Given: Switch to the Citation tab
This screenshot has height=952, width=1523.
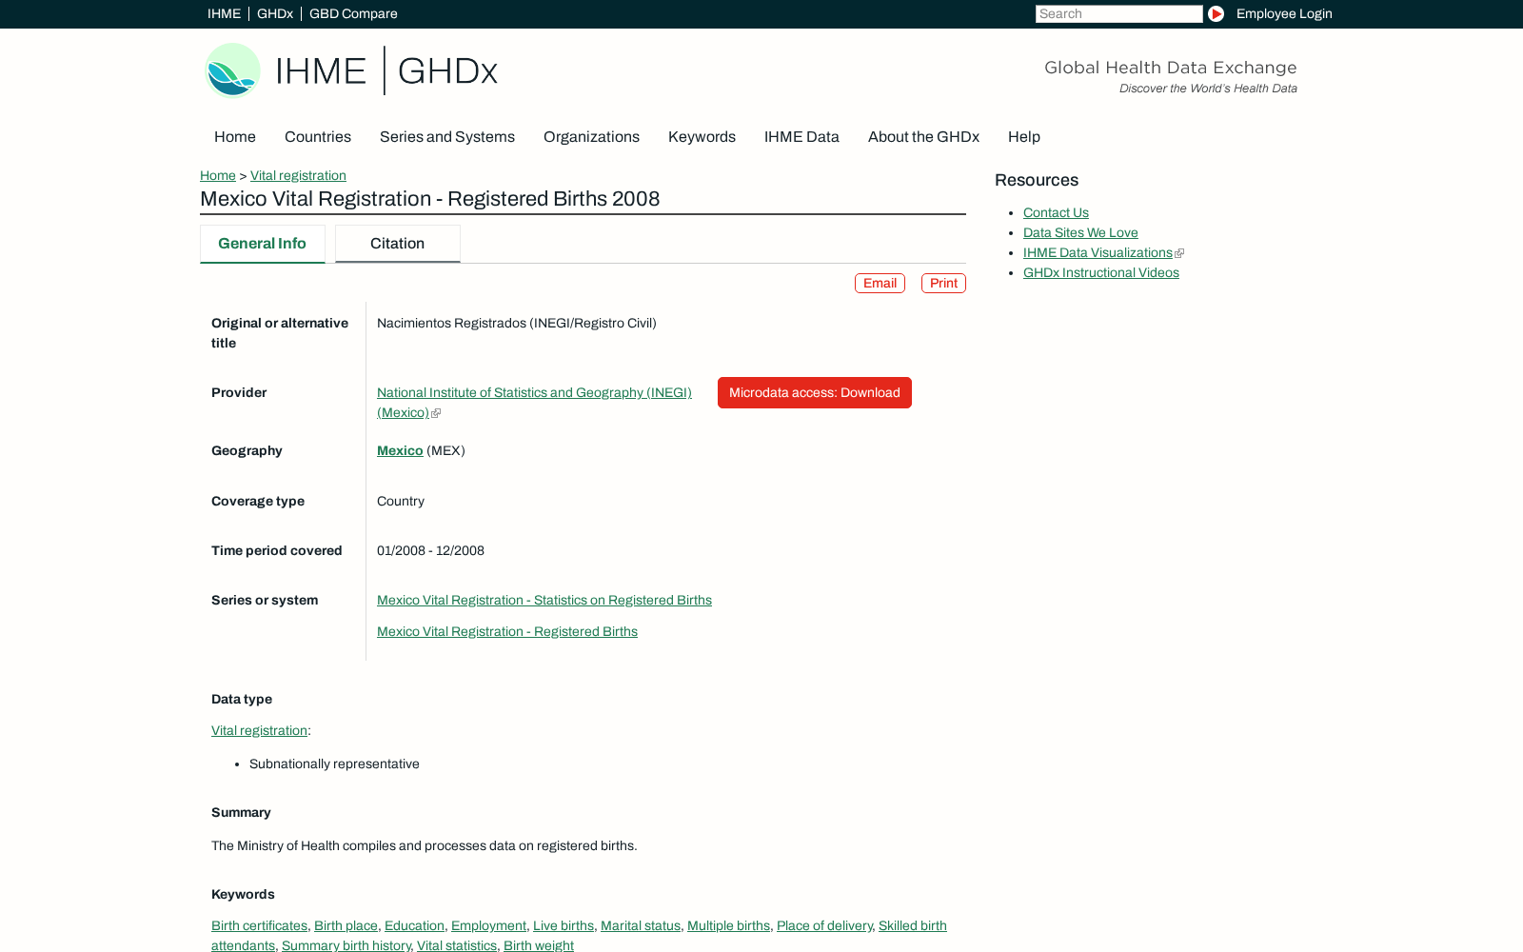Looking at the screenshot, I should 397,244.
